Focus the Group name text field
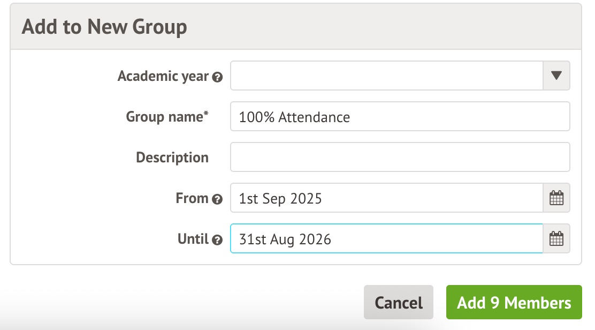This screenshot has height=330, width=595. point(400,117)
